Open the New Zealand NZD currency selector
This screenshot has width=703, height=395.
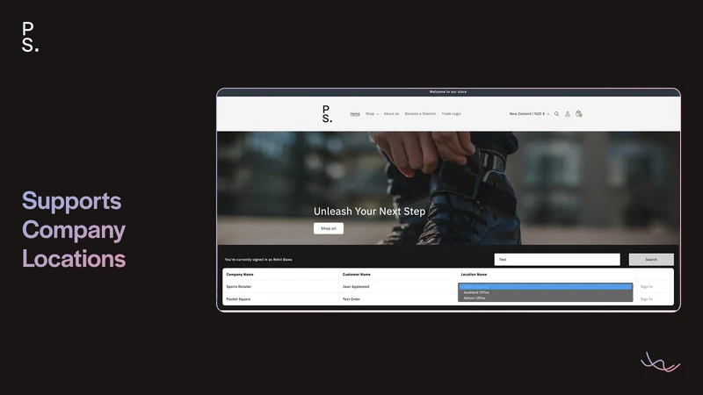pyautogui.click(x=529, y=114)
